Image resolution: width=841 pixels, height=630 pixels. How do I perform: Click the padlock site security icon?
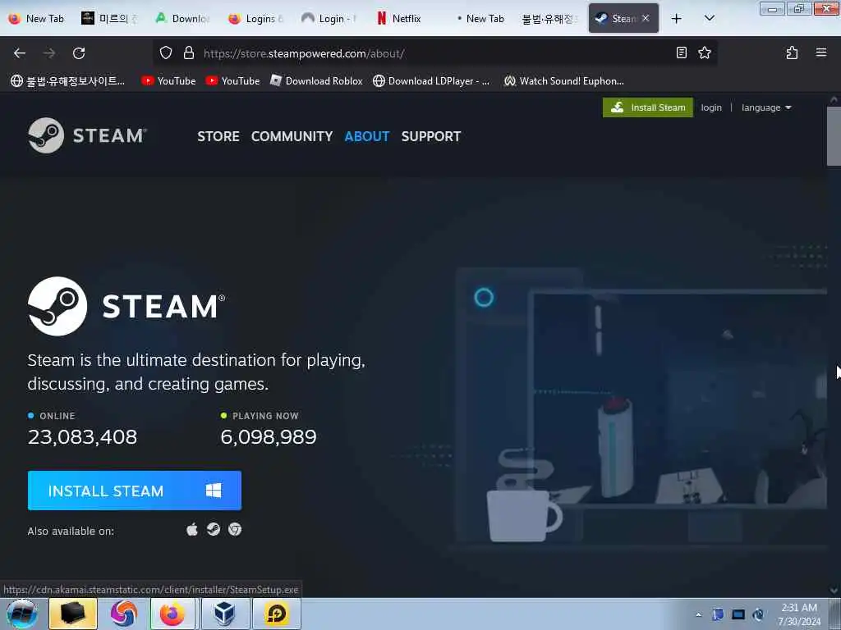(x=188, y=53)
